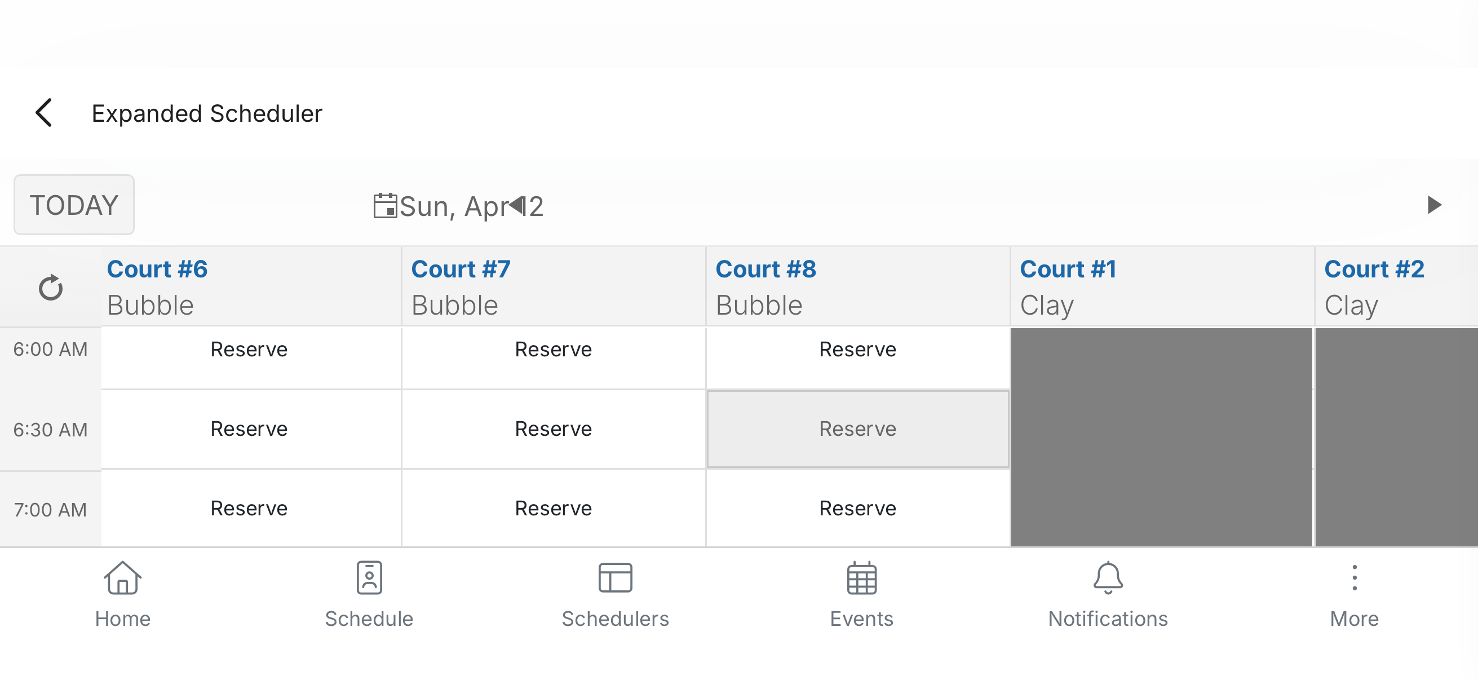
Task: Select the Court #8 header link
Action: [765, 270]
